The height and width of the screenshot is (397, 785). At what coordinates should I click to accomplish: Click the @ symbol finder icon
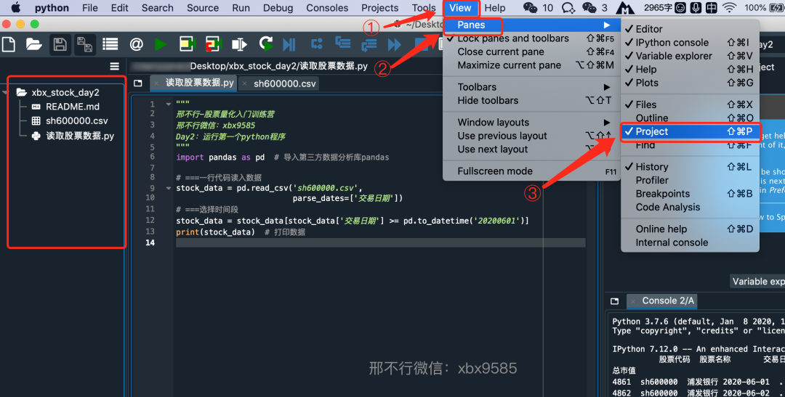[136, 44]
